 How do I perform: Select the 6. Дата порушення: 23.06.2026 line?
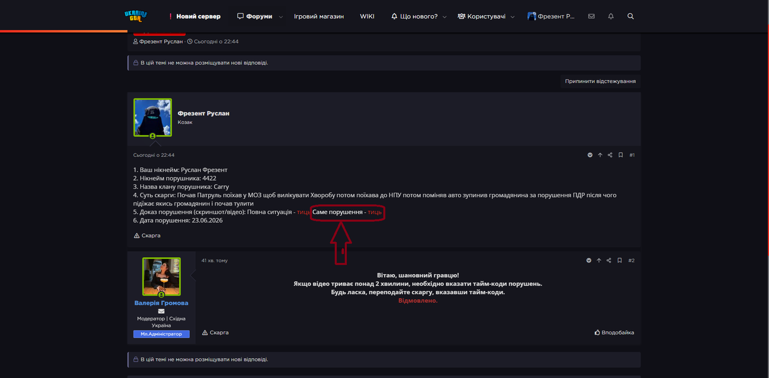click(178, 221)
